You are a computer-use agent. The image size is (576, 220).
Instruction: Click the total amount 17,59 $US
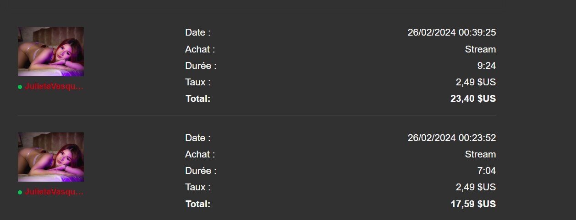[x=473, y=204]
